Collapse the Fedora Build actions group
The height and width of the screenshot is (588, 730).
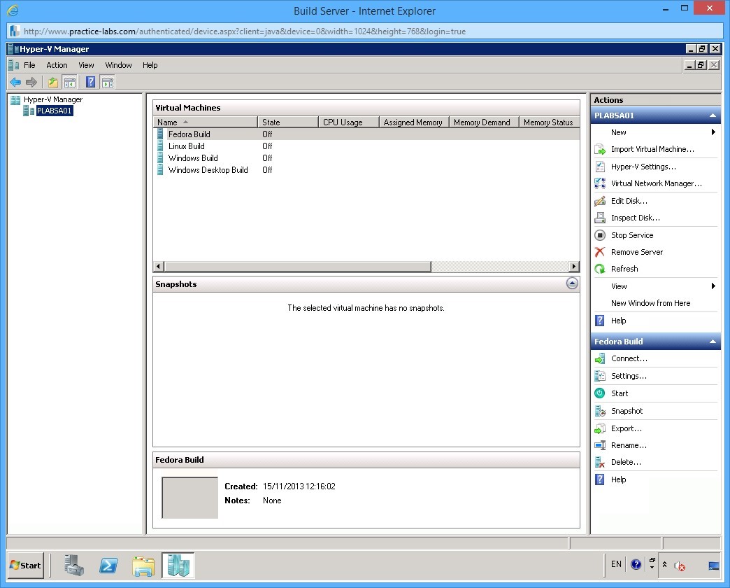pos(713,341)
